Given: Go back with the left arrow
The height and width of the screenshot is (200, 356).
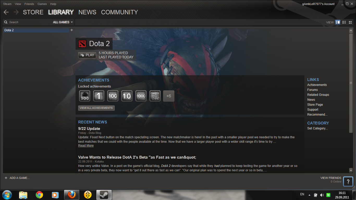Looking at the screenshot, I should (x=6, y=12).
